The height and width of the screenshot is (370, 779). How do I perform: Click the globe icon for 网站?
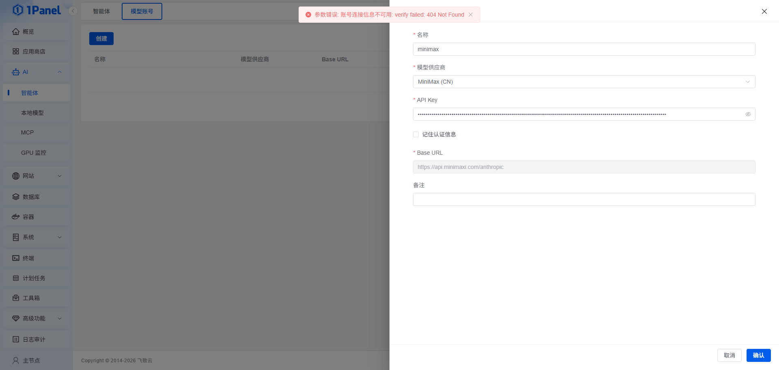[16, 176]
